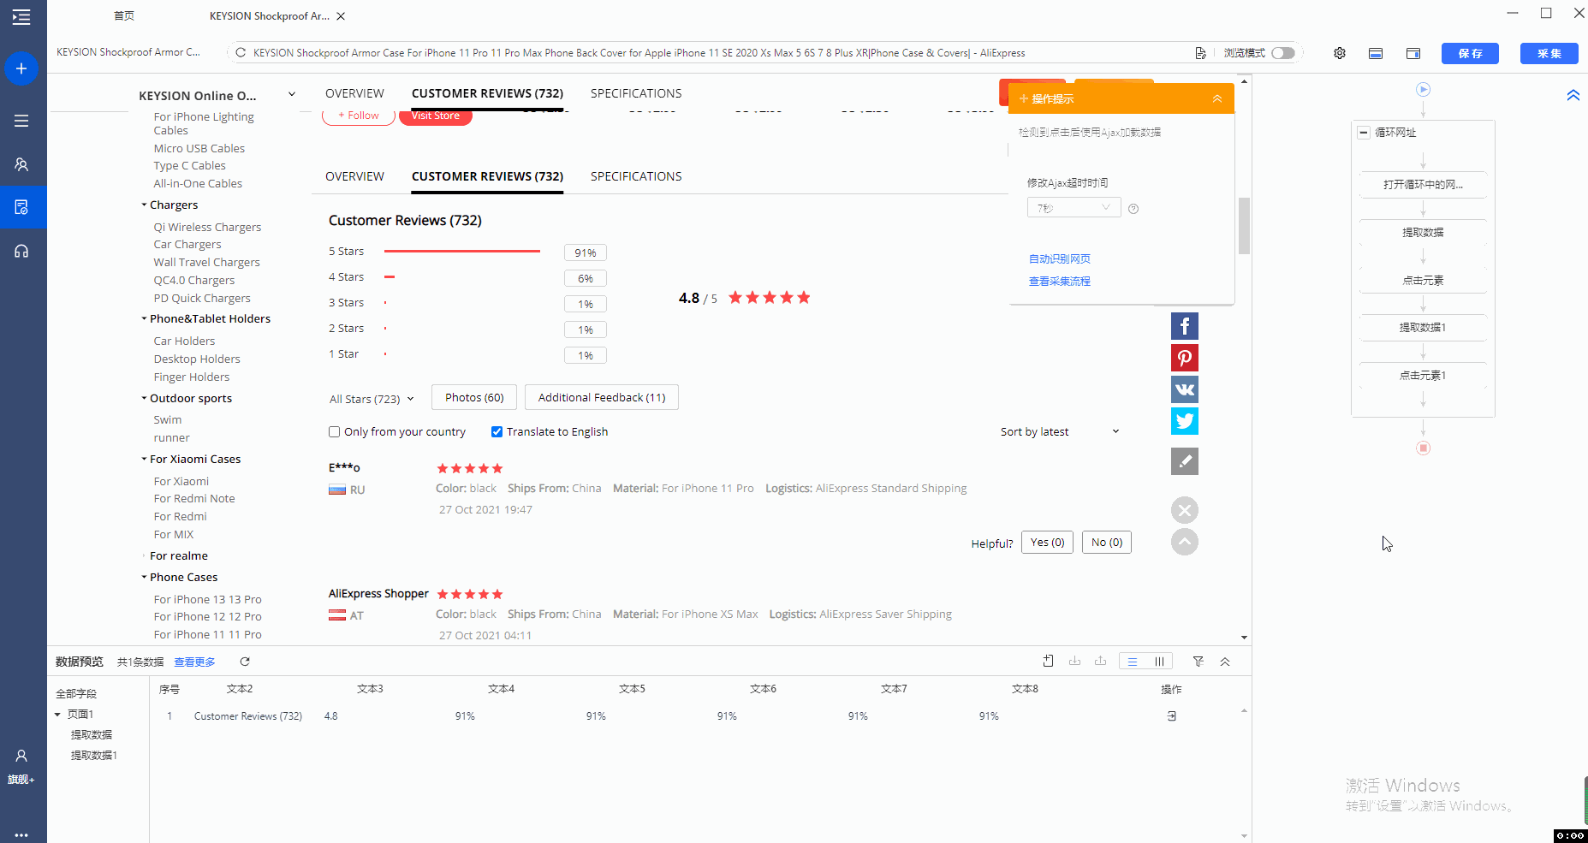Open the headset support icon in sidebar

[21, 251]
